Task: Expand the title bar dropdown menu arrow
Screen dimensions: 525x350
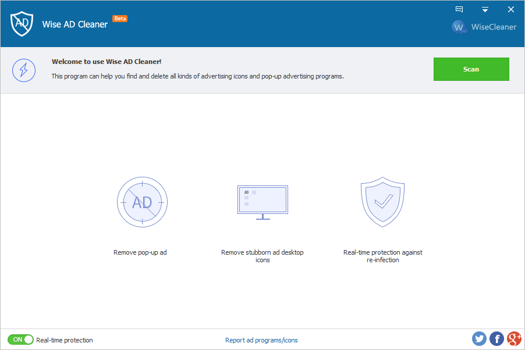Action: click(x=485, y=9)
